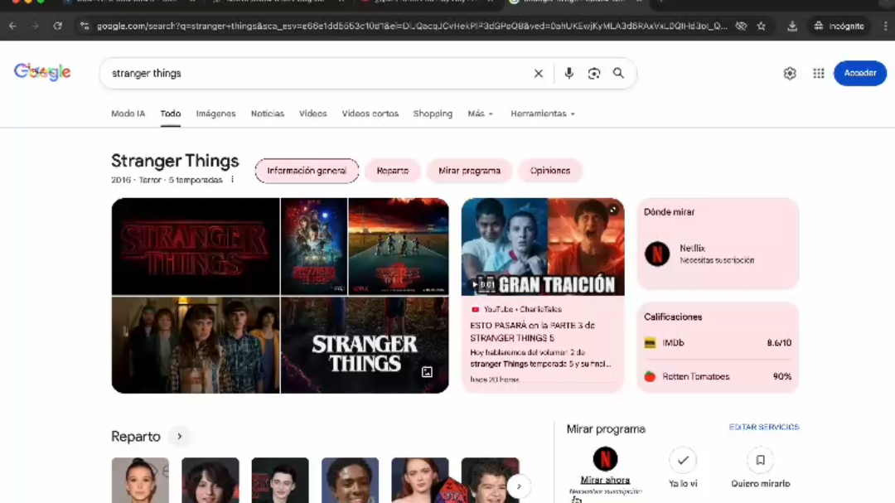Viewport: 895px width, 503px height.
Task: Switch to the Imágenes tab
Action: click(215, 114)
